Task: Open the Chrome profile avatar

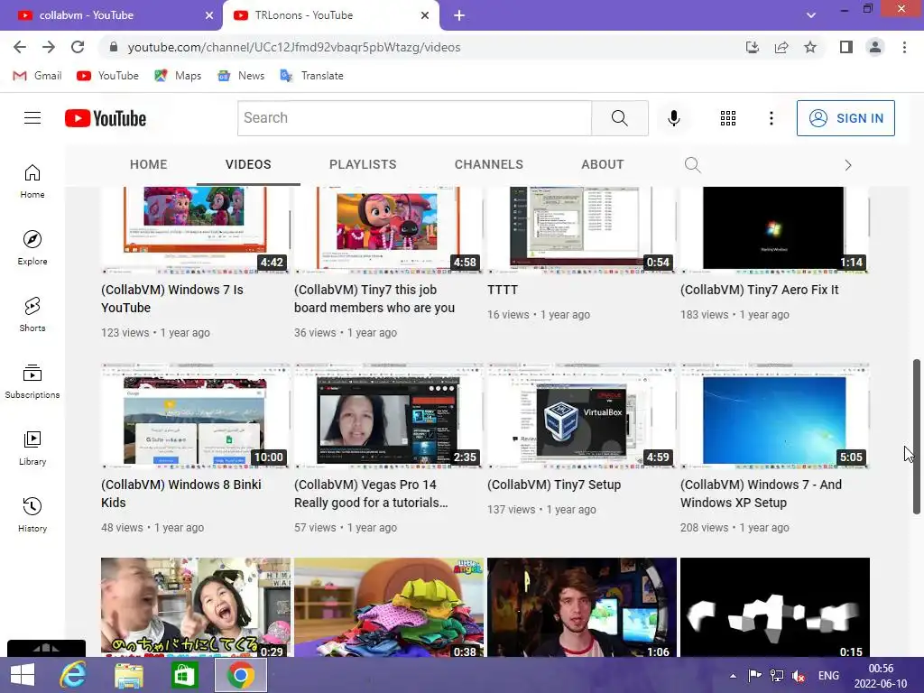Action: point(875,47)
